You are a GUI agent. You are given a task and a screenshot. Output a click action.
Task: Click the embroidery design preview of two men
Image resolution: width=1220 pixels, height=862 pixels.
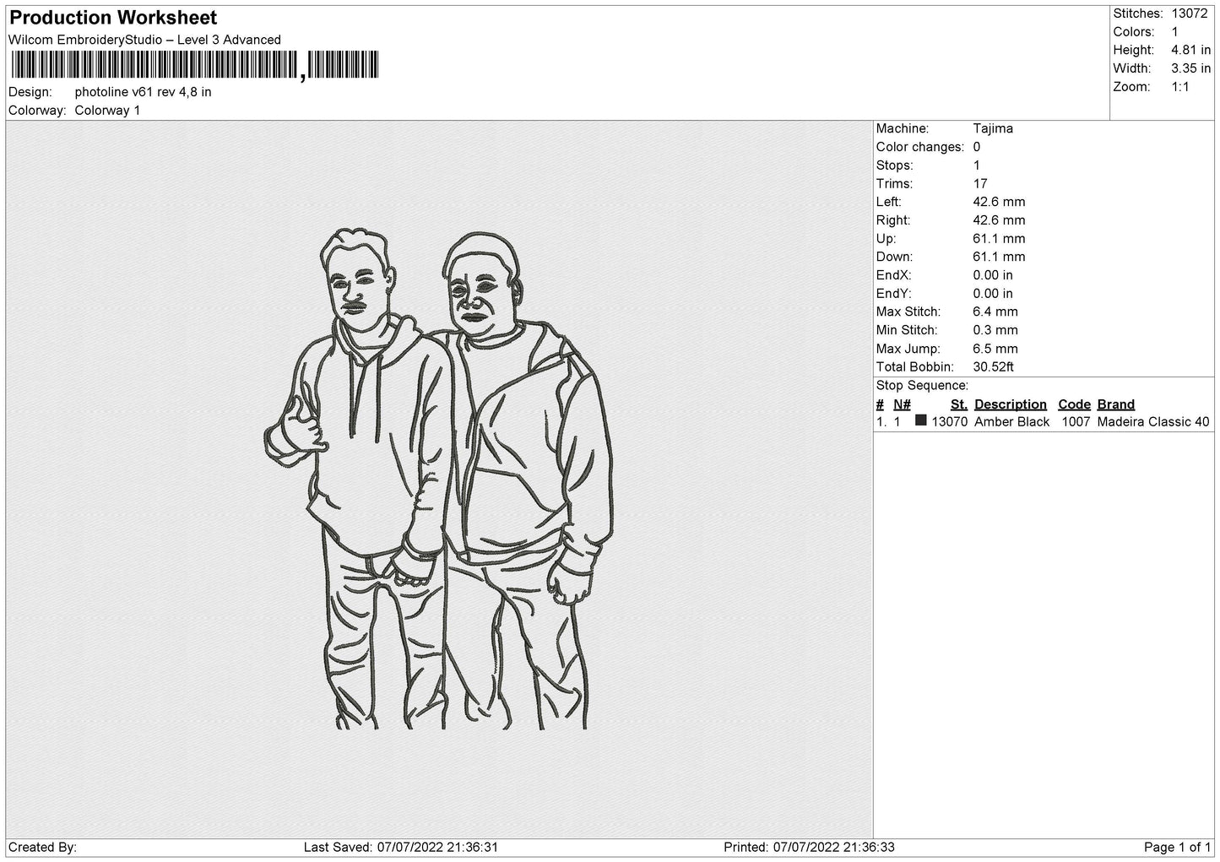pyautogui.click(x=439, y=479)
